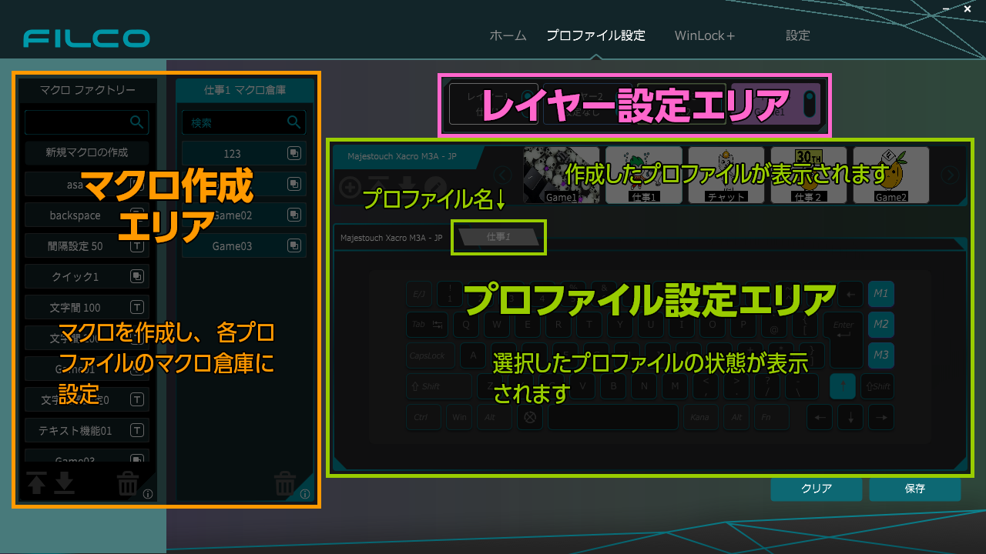The image size is (986, 554).
Task: Select the 間隔設定 50 macro entry
Action: tap(86, 245)
